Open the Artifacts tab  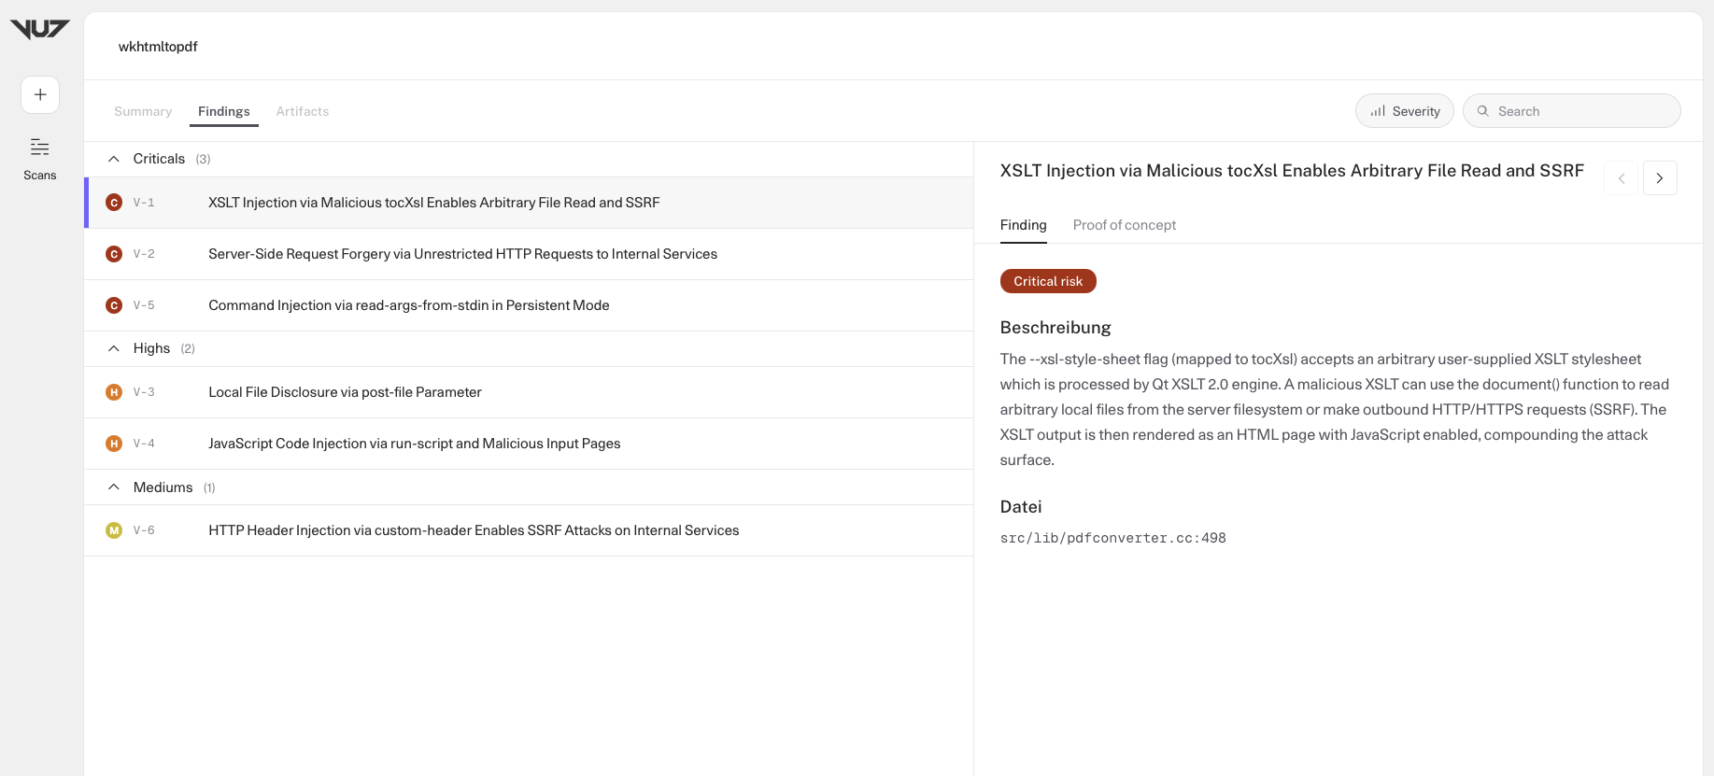click(303, 111)
